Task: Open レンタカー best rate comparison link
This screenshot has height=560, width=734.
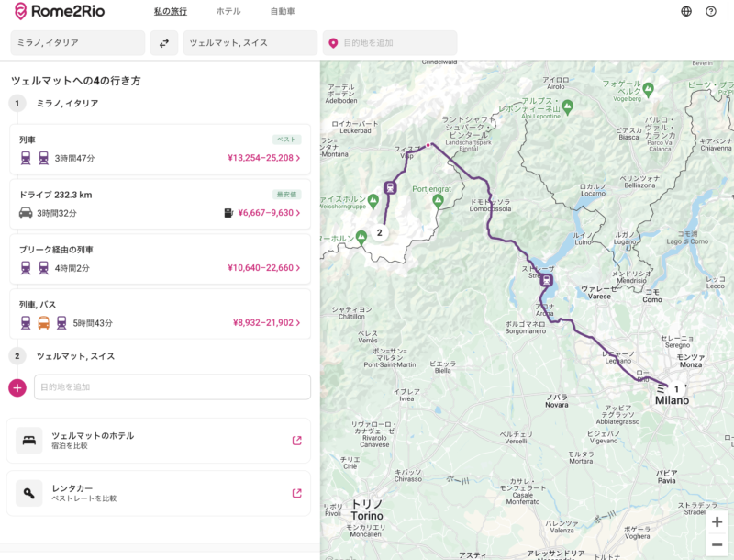Action: pos(159,493)
